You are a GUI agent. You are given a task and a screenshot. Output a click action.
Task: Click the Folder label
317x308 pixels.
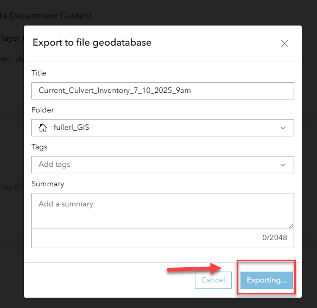(43, 110)
